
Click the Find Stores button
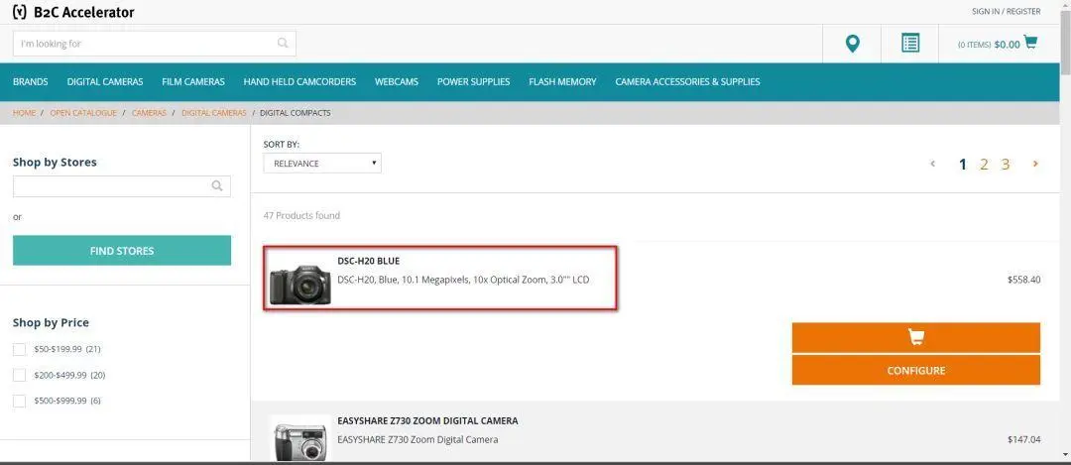(122, 251)
